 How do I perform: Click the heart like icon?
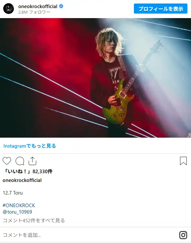7,161
